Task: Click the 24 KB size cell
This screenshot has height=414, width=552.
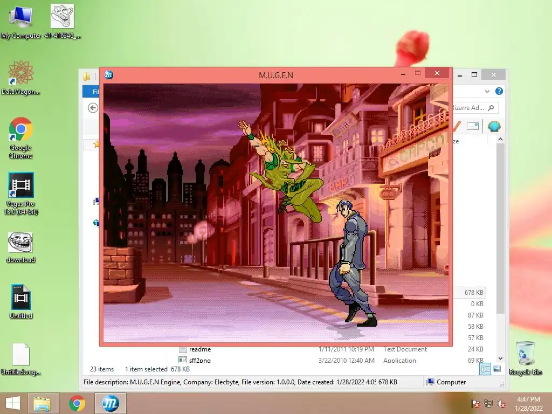Action: [475, 349]
